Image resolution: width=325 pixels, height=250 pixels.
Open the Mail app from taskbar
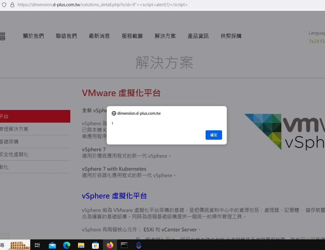click(x=52, y=245)
